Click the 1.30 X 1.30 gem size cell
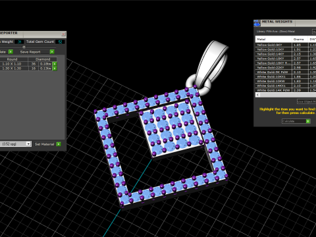316x237 pixels. tap(14, 68)
